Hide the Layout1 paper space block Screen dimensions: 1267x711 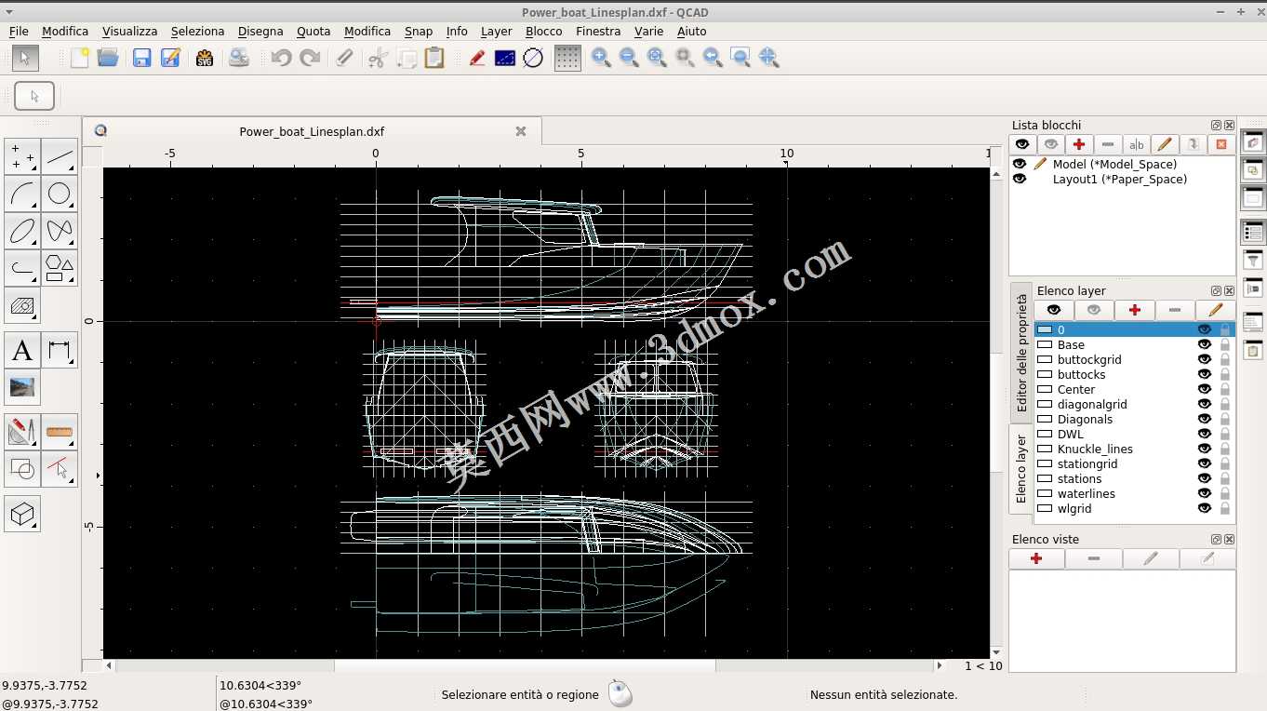pos(1020,179)
